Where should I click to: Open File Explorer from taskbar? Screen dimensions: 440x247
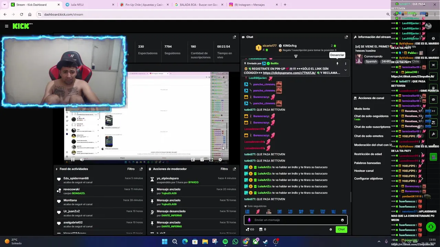(x=205, y=242)
